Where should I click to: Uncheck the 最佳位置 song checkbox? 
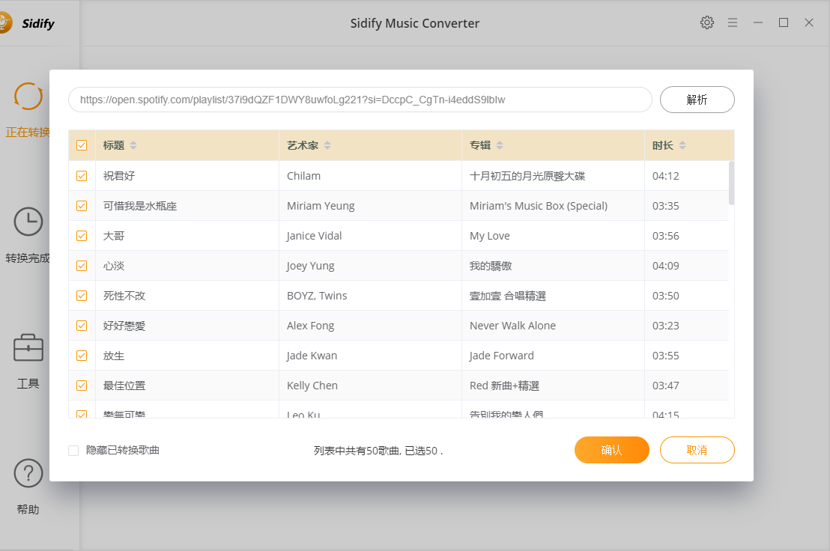pos(82,386)
